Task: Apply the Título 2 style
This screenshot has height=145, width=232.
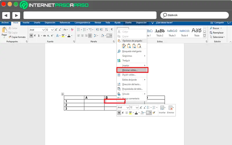Action: (x=160, y=32)
